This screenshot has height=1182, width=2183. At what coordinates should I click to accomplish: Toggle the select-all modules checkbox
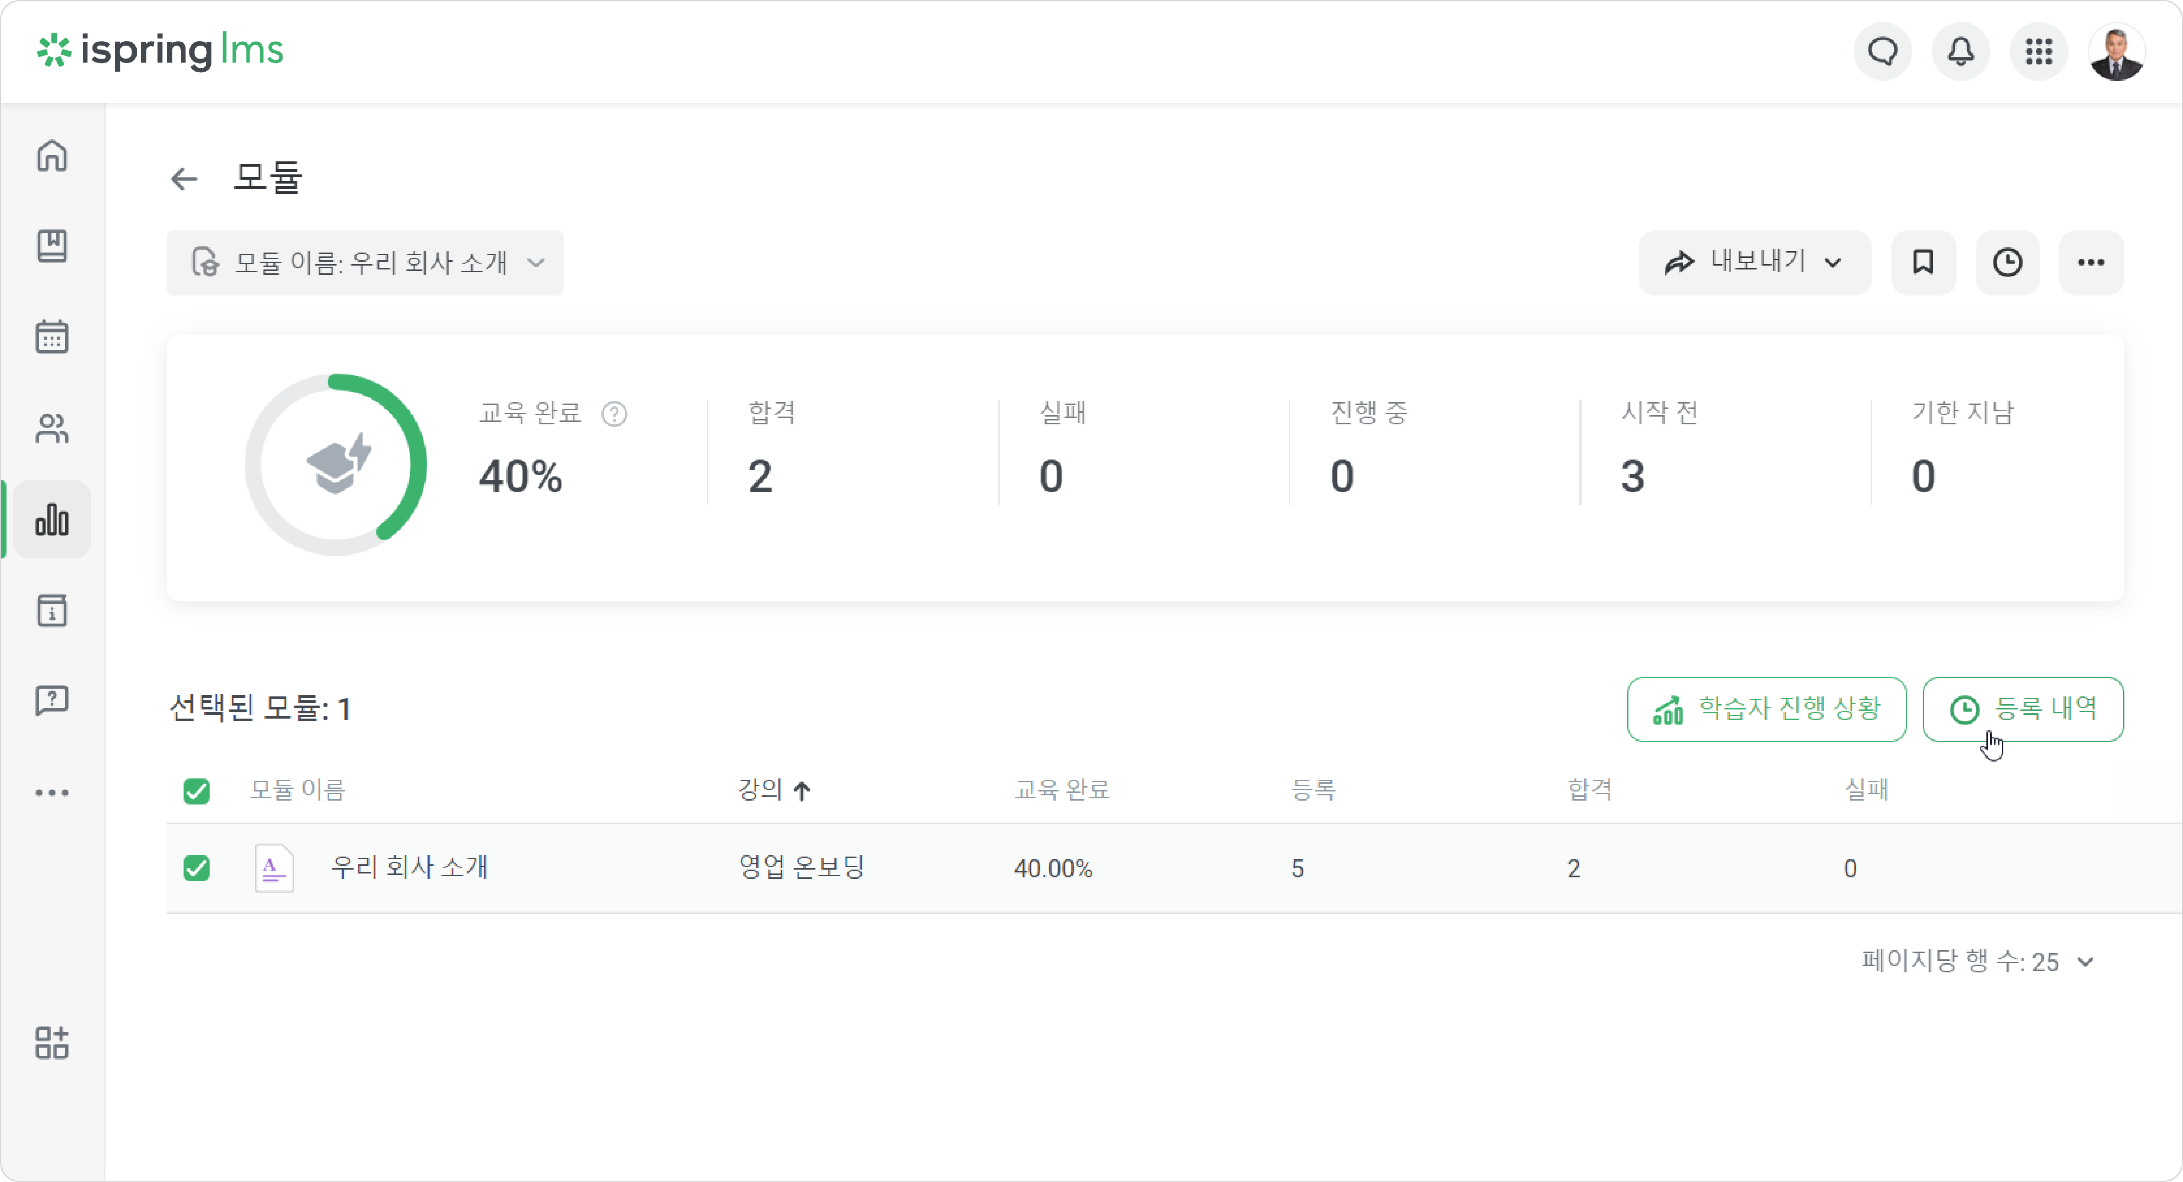(x=197, y=791)
